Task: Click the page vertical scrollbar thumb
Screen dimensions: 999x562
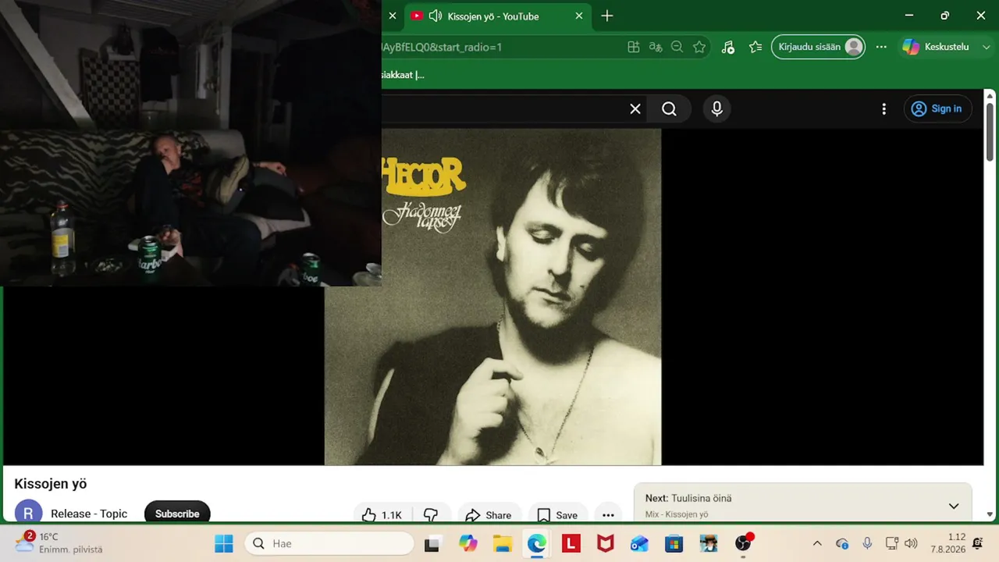Action: [990, 131]
